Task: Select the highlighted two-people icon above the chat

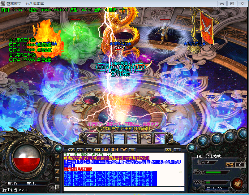Action: pyautogui.click(x=106, y=149)
